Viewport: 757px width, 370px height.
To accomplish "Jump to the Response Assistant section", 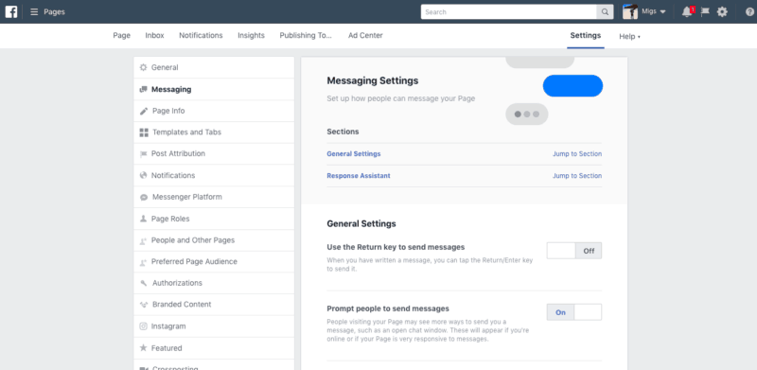I will point(577,176).
